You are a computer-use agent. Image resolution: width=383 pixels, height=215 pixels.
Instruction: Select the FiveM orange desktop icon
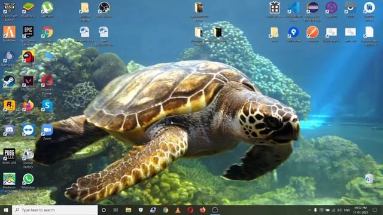pyautogui.click(x=10, y=33)
